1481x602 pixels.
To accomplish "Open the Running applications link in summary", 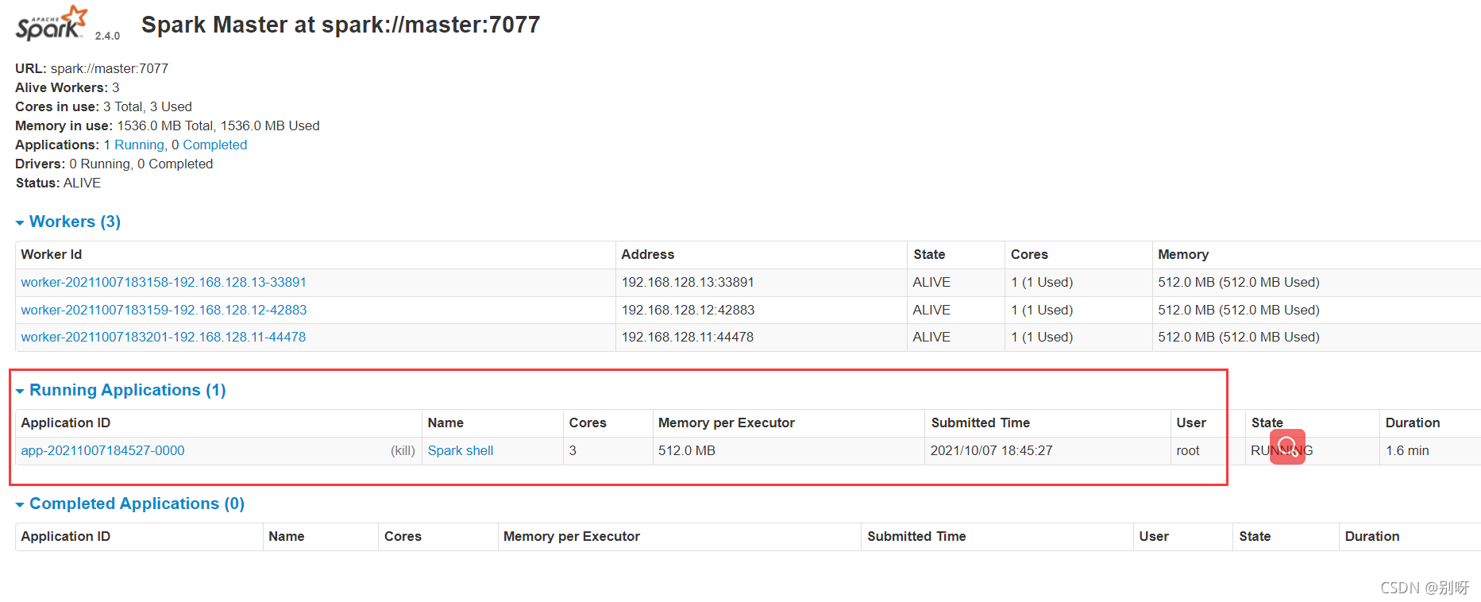I will (x=139, y=145).
